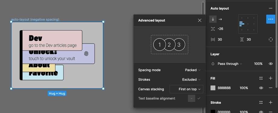
Task: Click the alignment grid box
Action: [248, 24]
